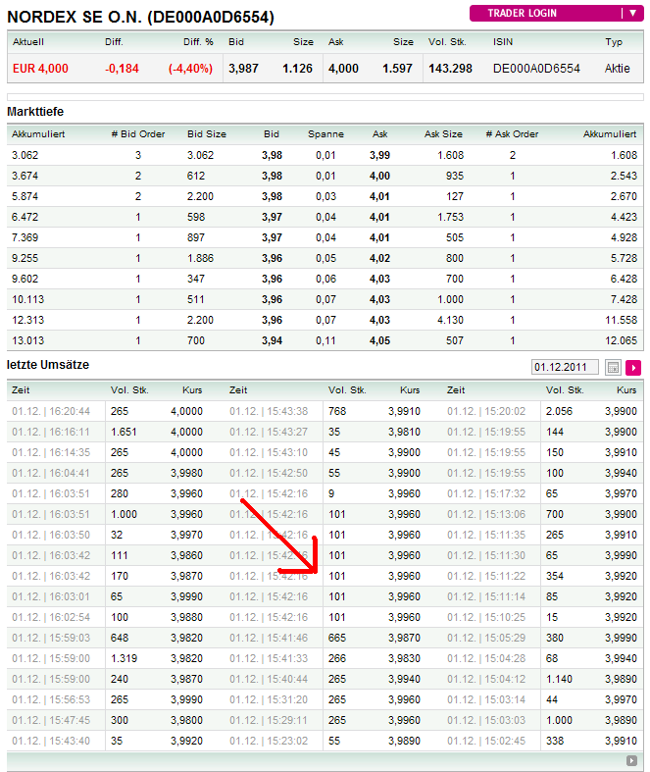Click the letzte Umsätze section heading

(x=48, y=365)
